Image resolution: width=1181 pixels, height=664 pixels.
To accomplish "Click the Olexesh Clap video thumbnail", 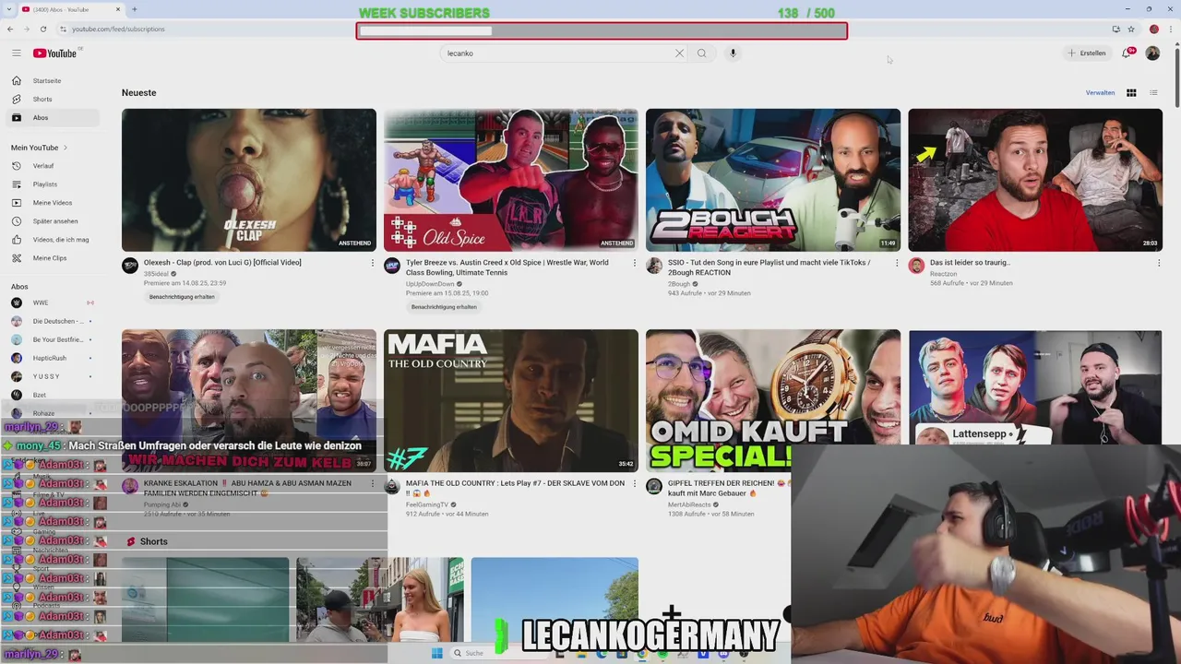I will 249,180.
